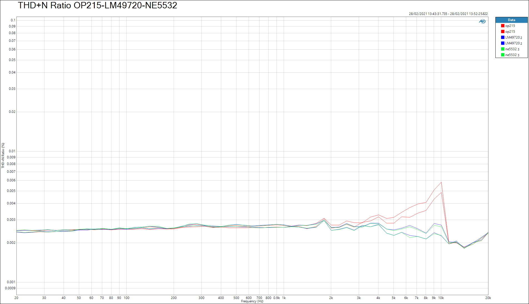Click the measurement timestamp range text
The image size is (529, 304).
(448, 14)
